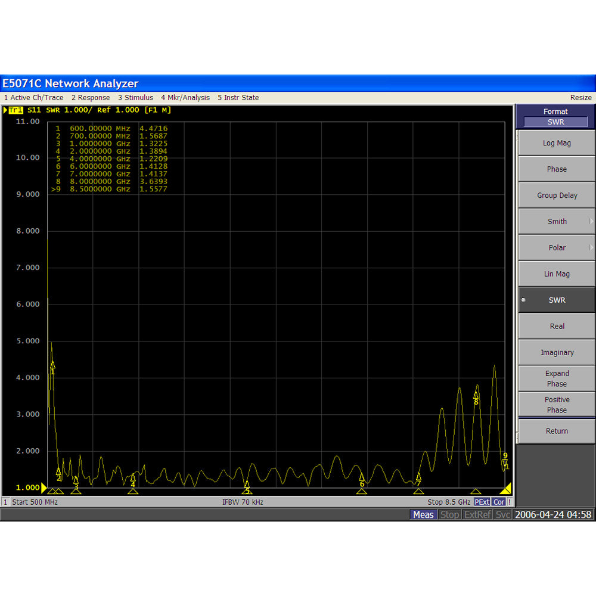
Task: Open the Mkr/Analysis menu
Action: coord(185,98)
